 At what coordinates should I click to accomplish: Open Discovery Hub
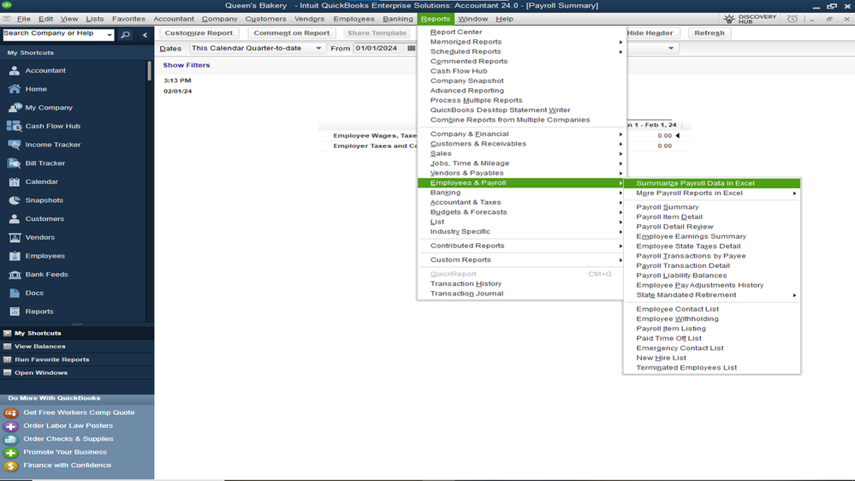click(750, 19)
